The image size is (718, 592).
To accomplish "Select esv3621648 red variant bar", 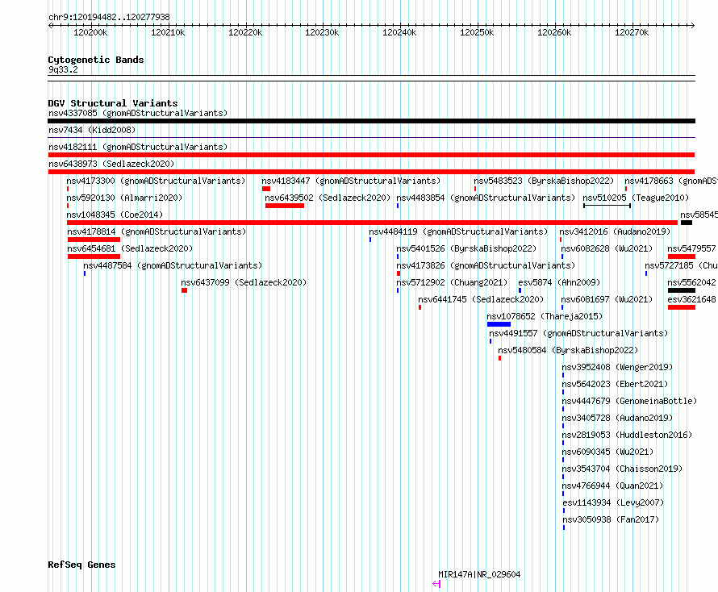I will pos(682,307).
